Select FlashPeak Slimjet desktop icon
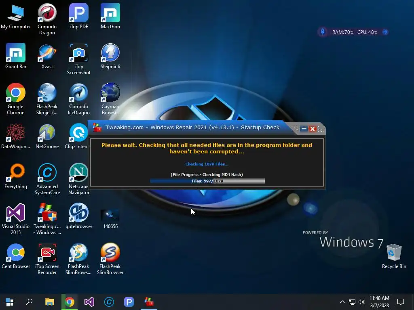Screen dimensions: 414x310 pos(47,99)
